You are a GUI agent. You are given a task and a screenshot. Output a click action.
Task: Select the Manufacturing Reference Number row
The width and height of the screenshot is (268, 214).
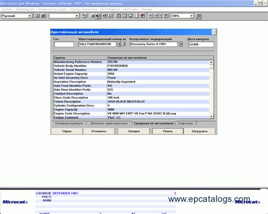coord(131,62)
